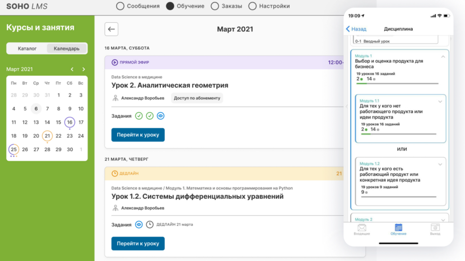Screen dimensions: 465x261
Task: Open lesson Урок 1.2 via Перейти к уроку
Action: pos(138,243)
